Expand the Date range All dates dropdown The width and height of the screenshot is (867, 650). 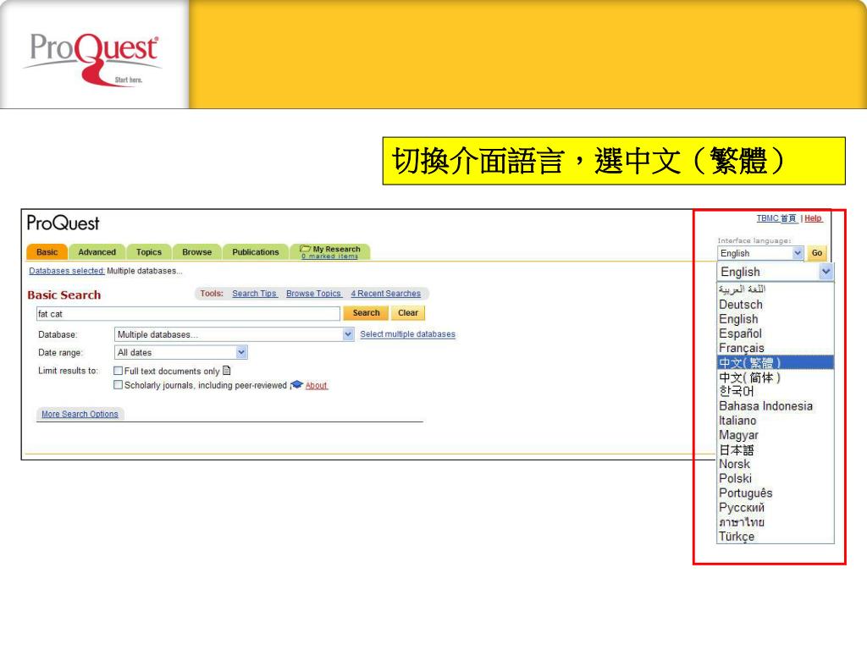[x=181, y=352]
